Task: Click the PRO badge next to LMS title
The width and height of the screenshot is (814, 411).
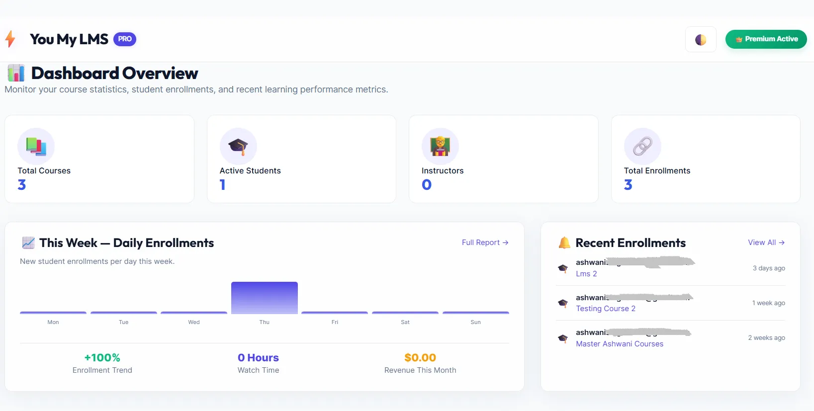Action: [125, 39]
